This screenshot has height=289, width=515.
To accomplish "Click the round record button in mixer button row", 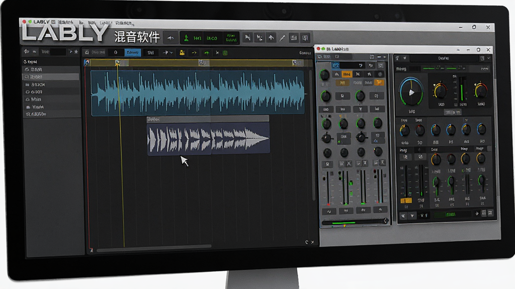I will pyautogui.click(x=380, y=74).
